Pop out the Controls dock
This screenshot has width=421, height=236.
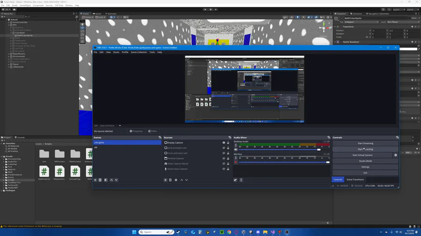(397, 138)
